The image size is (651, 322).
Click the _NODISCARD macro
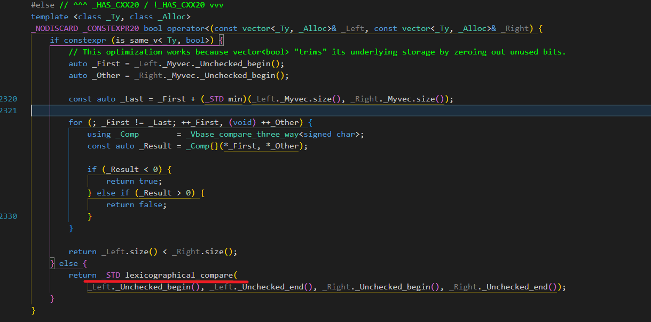tap(54, 28)
